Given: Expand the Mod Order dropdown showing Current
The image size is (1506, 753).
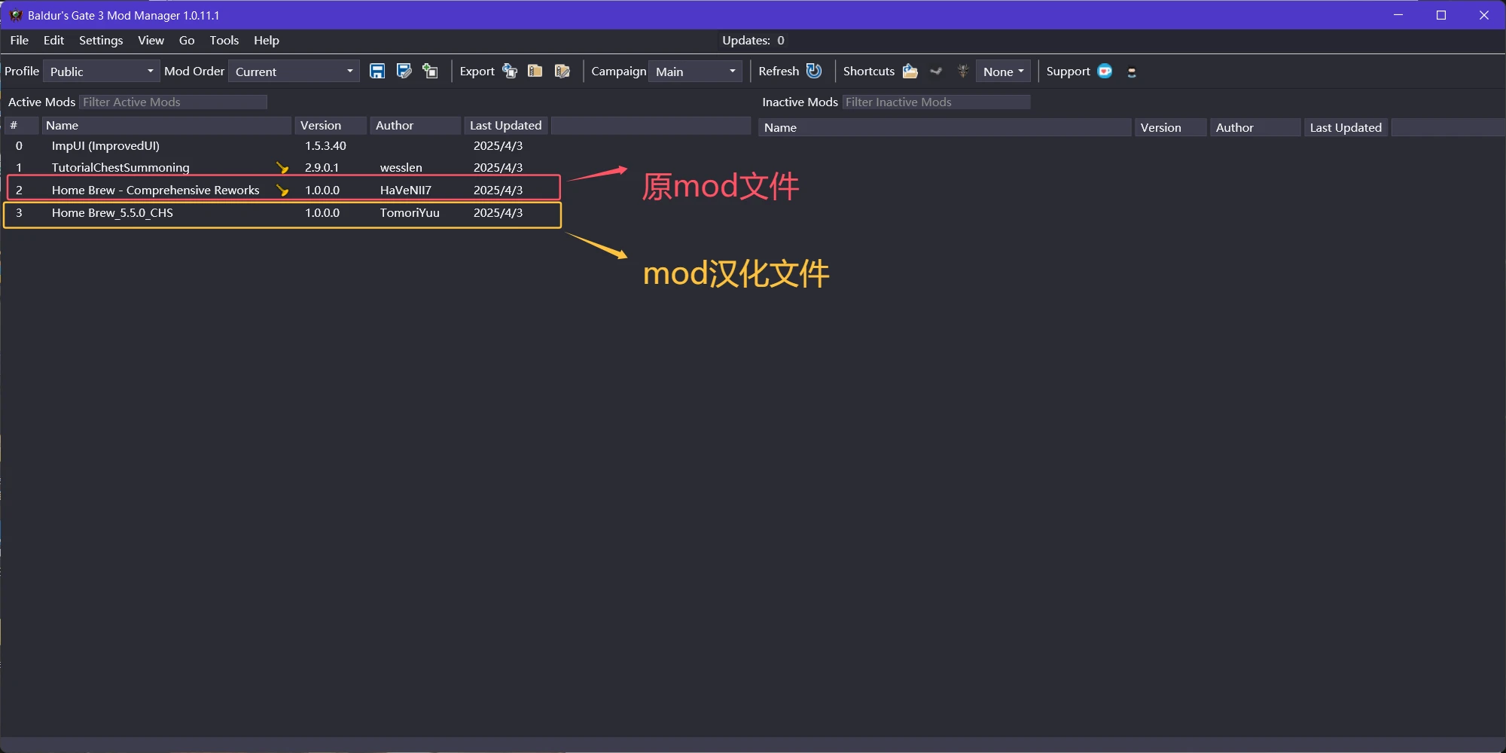Looking at the screenshot, I should coord(294,72).
